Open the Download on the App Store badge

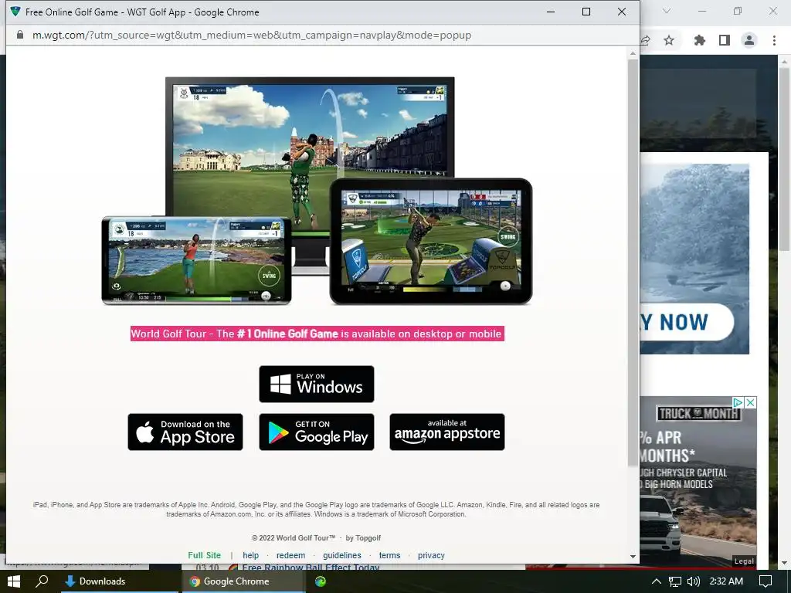coord(185,432)
